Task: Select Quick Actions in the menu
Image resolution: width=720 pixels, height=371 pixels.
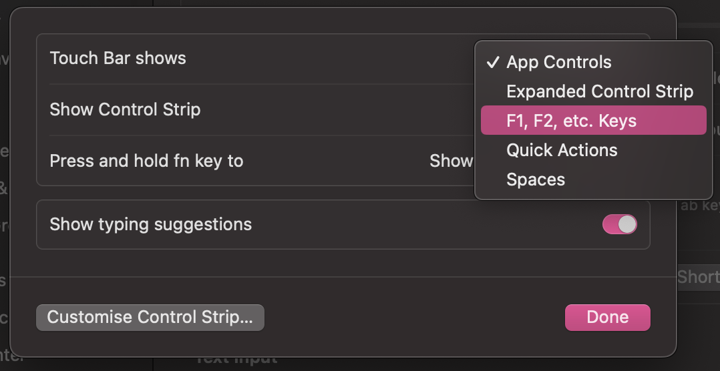Action: pos(562,150)
